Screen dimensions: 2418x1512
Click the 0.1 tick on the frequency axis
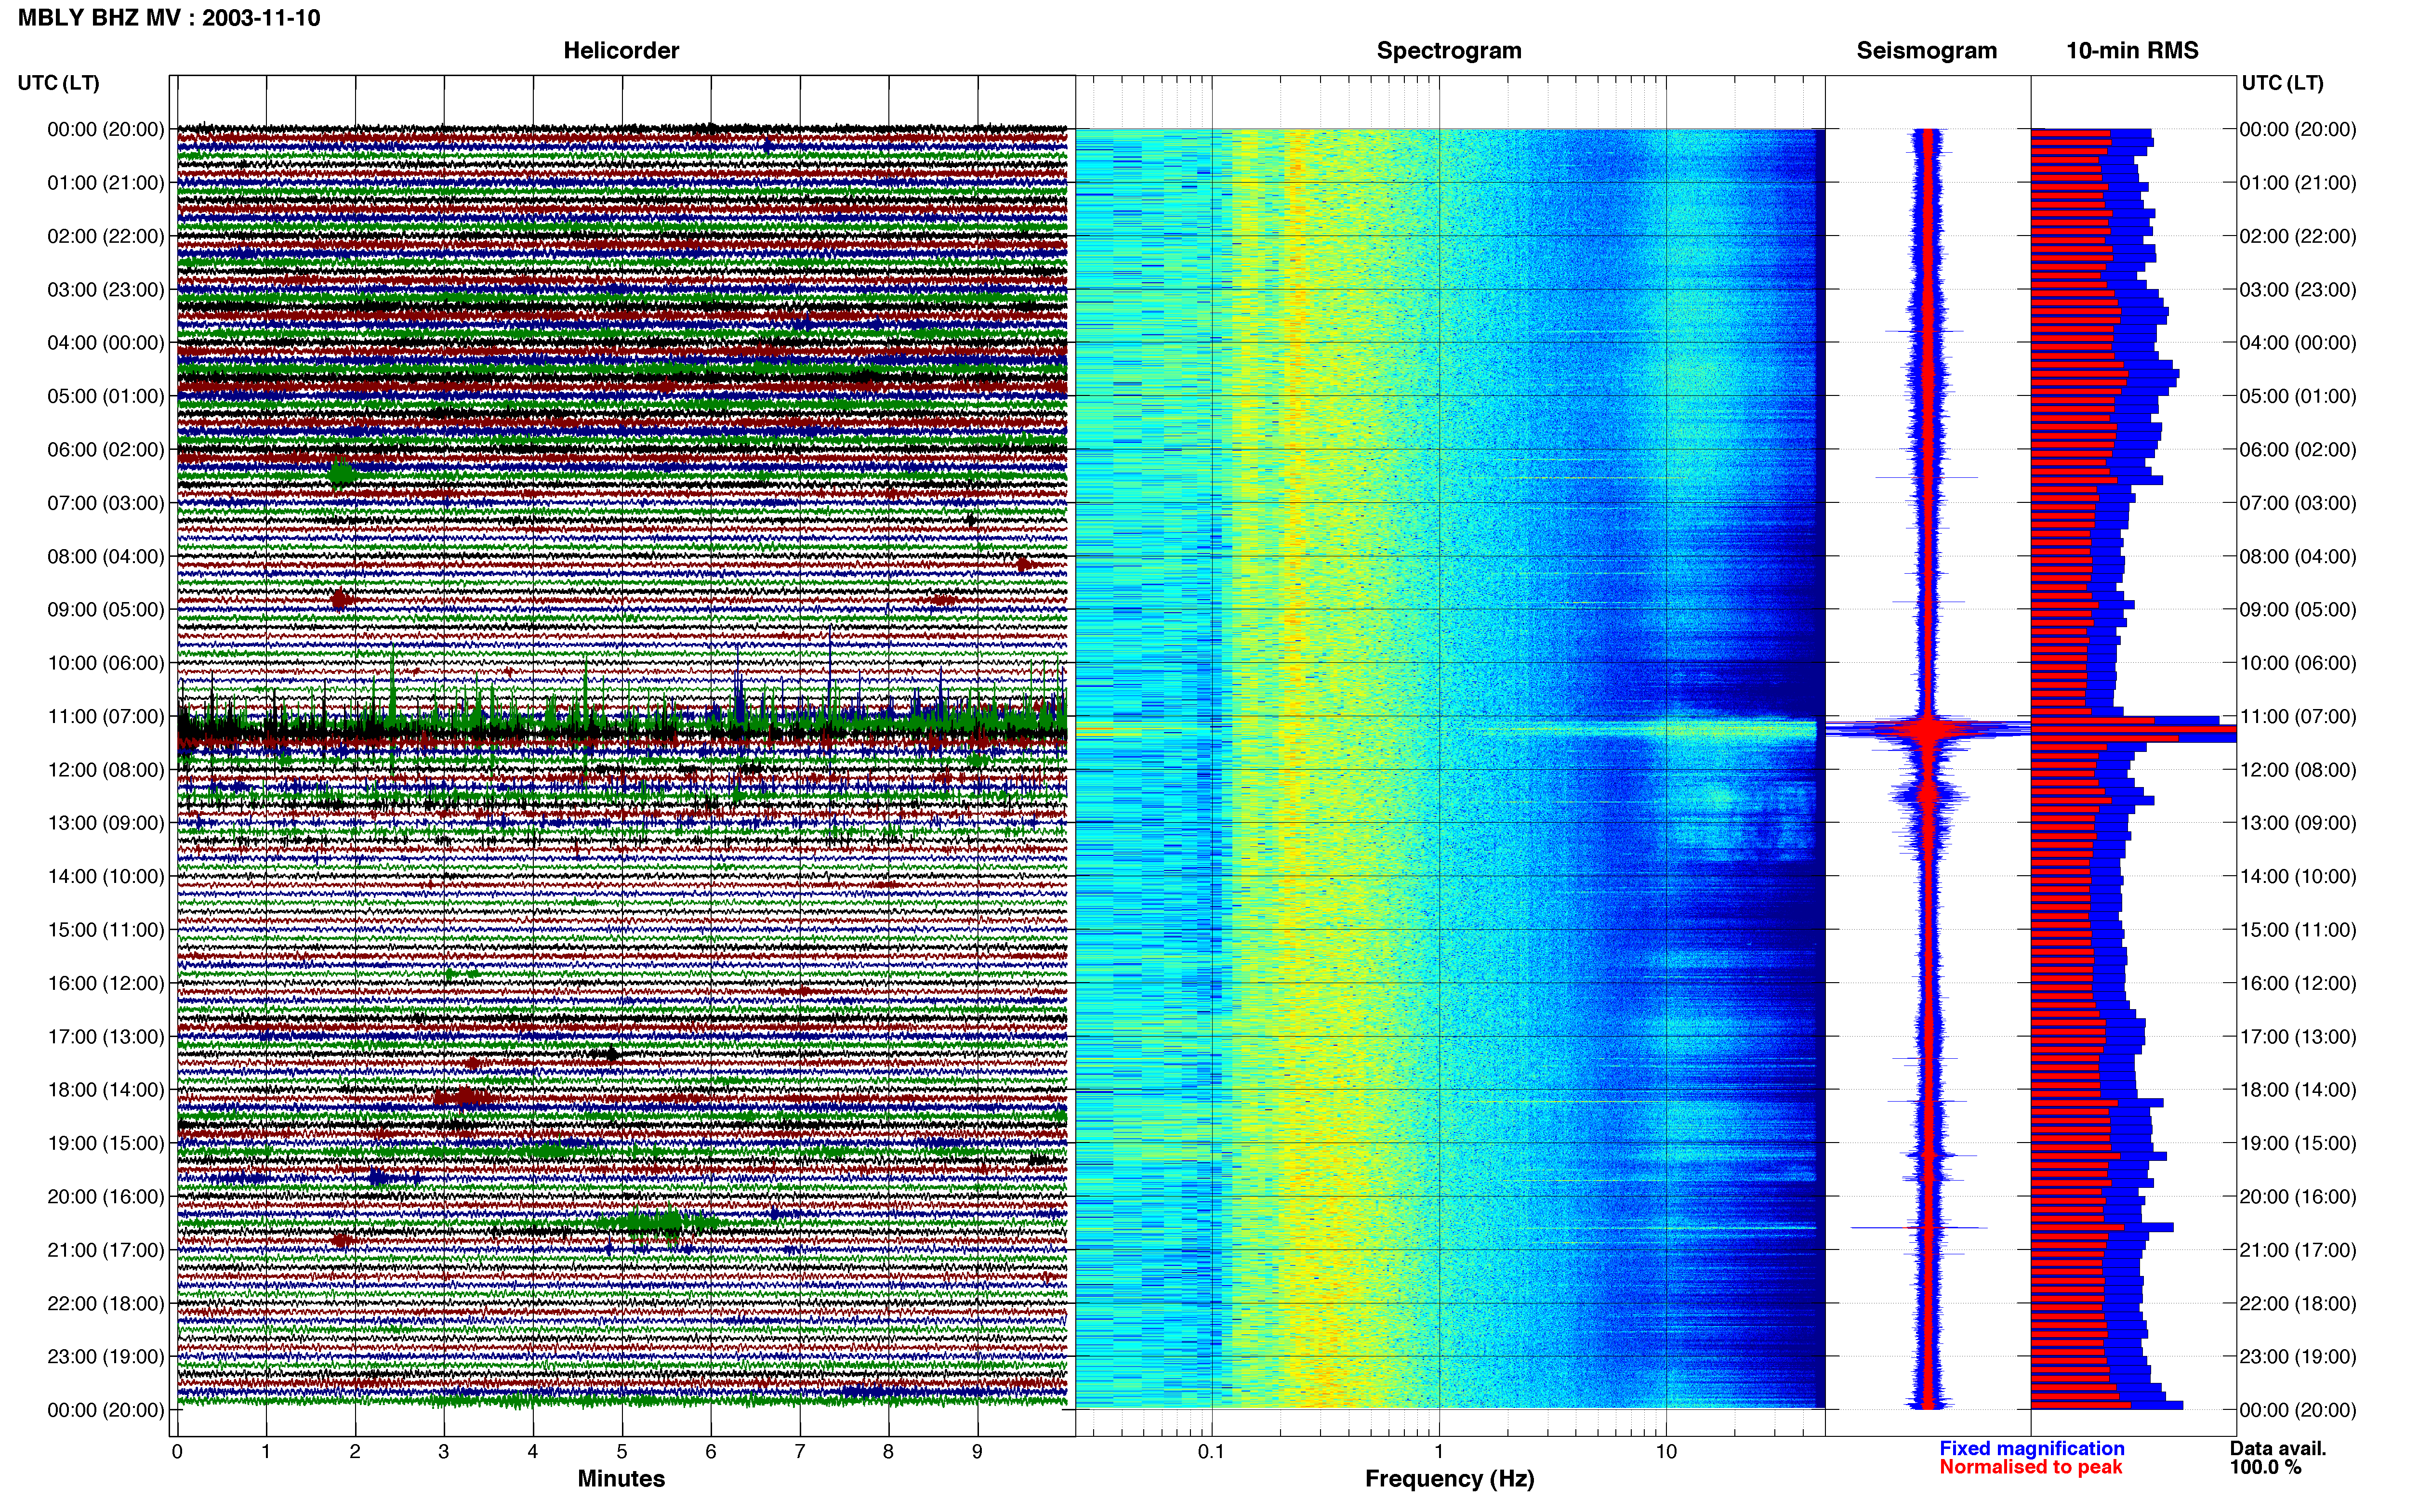point(1211,1452)
